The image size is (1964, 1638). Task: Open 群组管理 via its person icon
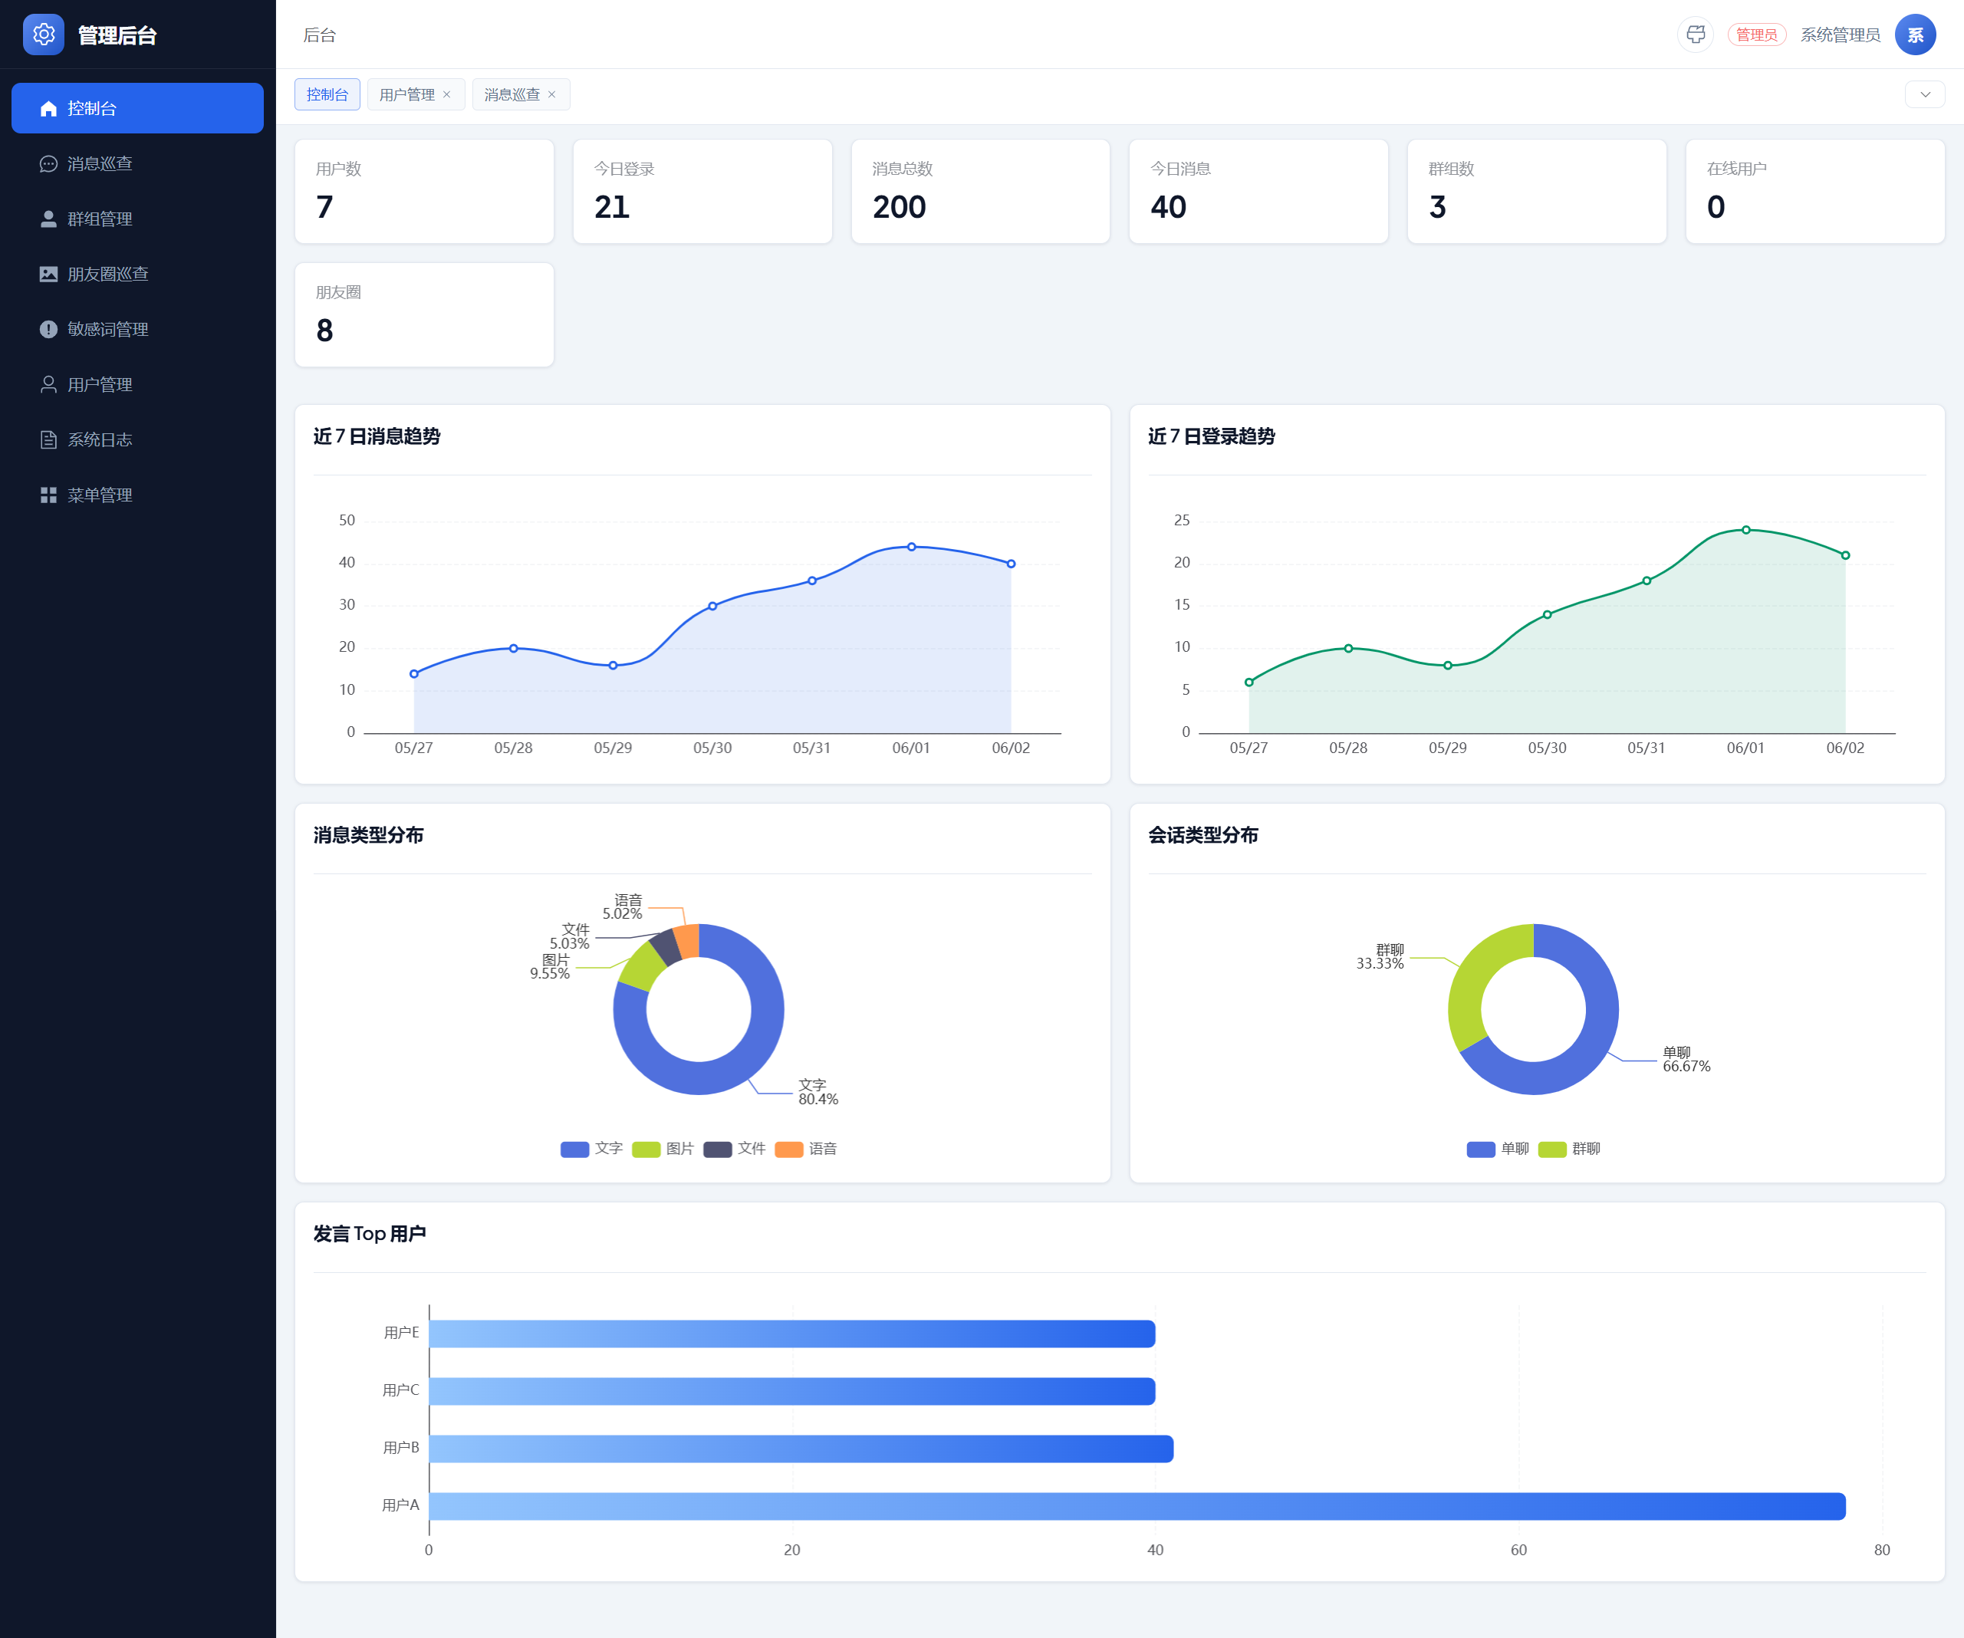click(x=48, y=219)
